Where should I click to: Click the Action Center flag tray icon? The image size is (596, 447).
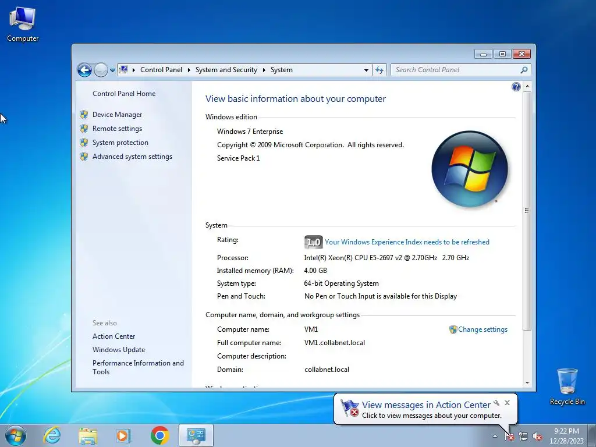(509, 436)
